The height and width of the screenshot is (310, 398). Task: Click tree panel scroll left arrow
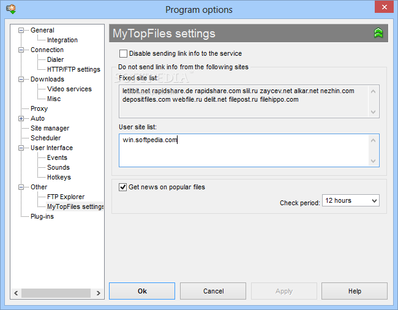pos(17,293)
